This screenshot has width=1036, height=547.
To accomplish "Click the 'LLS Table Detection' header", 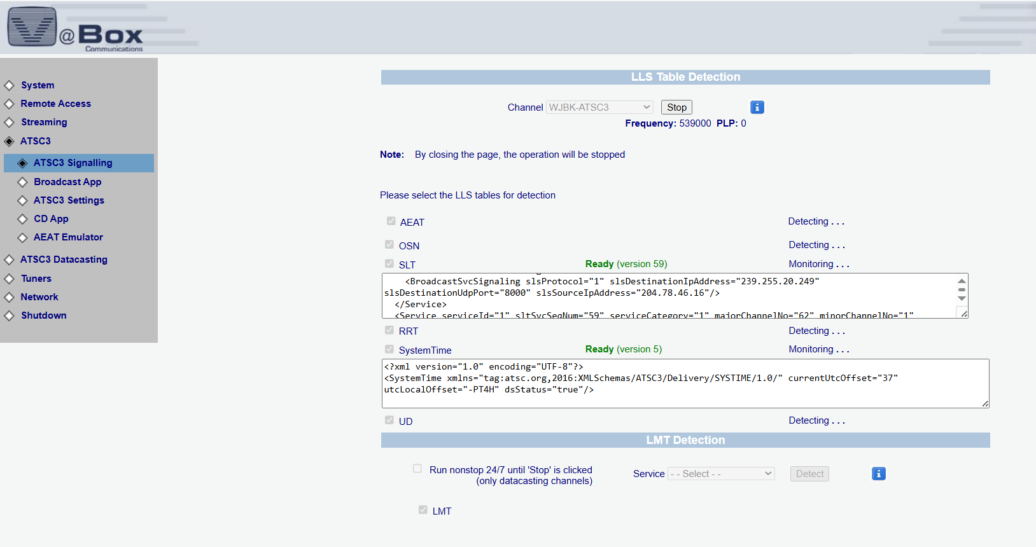I will click(685, 77).
